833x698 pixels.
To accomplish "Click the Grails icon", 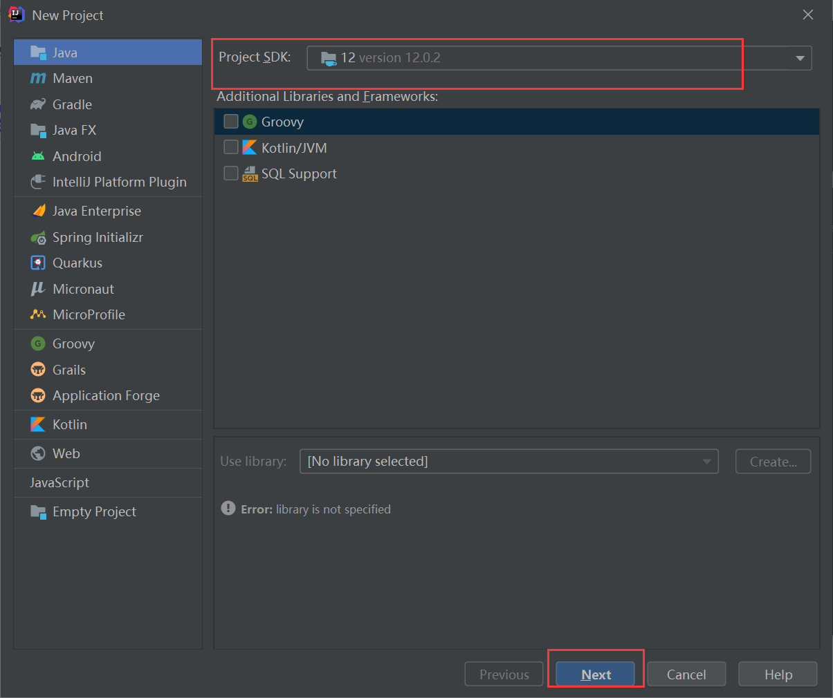I will tap(38, 370).
